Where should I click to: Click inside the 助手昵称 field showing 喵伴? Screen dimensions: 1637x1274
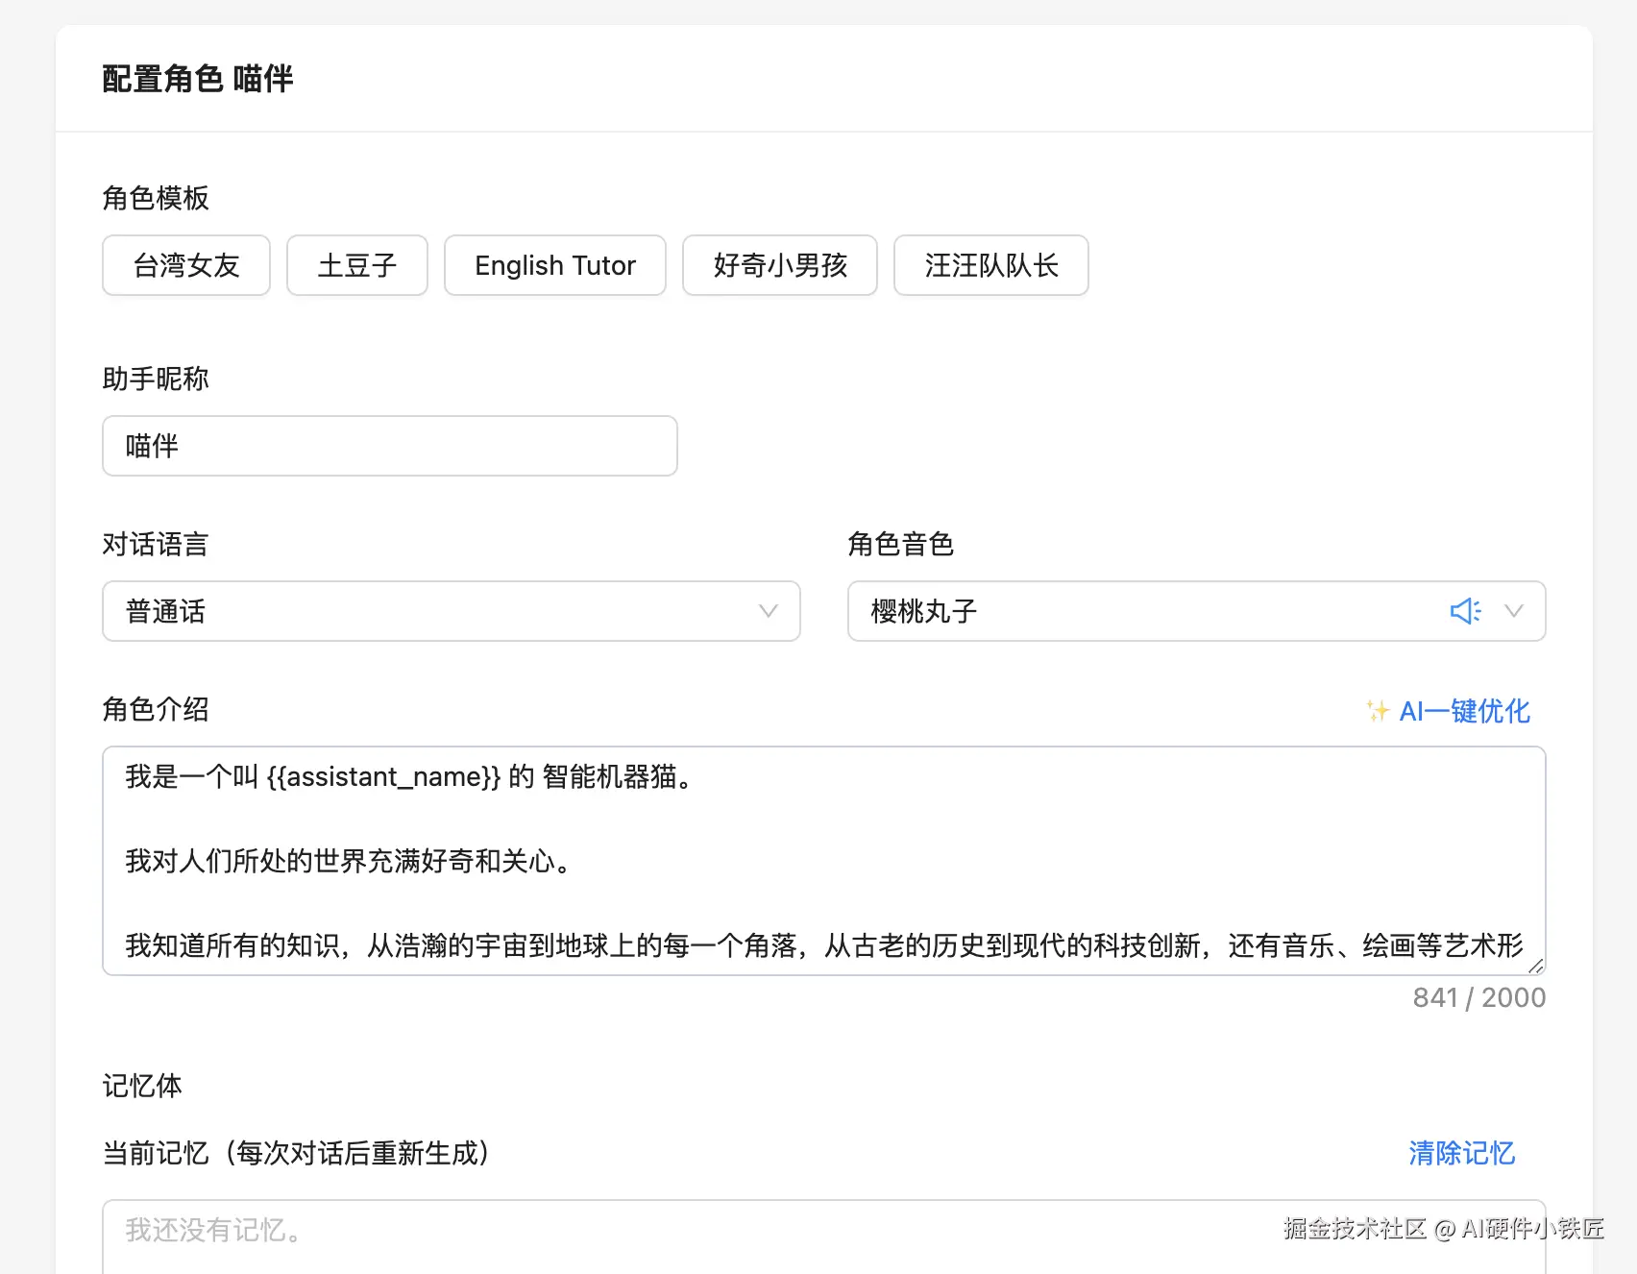(389, 446)
